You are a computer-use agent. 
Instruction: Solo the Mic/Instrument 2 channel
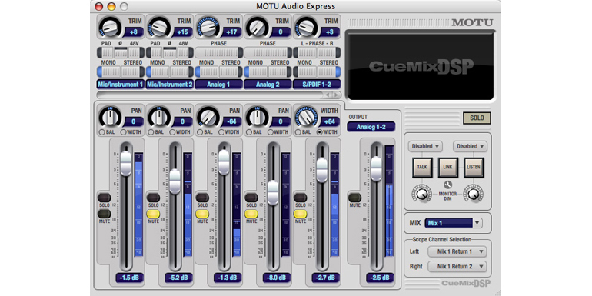click(x=153, y=198)
